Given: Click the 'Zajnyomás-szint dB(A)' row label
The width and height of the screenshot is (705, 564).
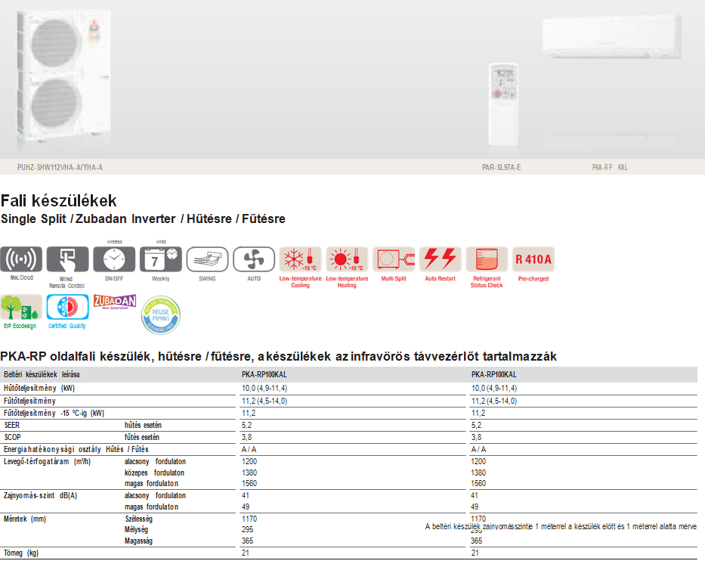Looking at the screenshot, I should pos(41,496).
